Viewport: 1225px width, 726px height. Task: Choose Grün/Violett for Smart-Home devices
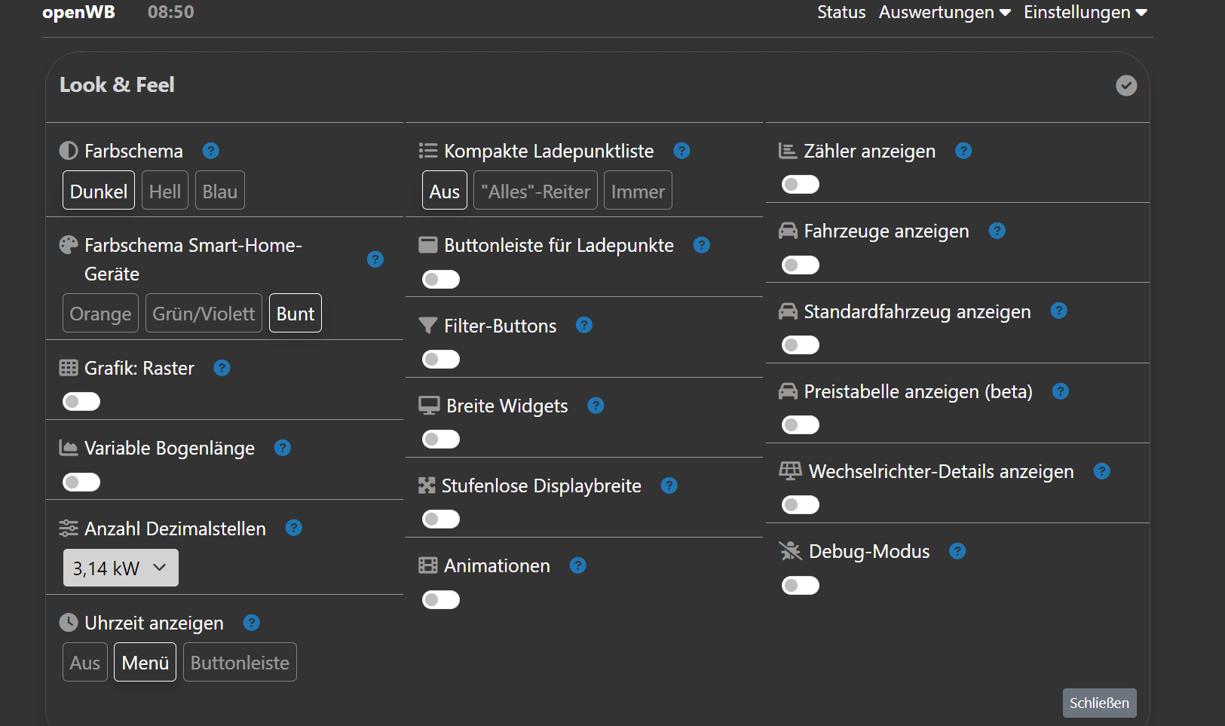pos(204,314)
